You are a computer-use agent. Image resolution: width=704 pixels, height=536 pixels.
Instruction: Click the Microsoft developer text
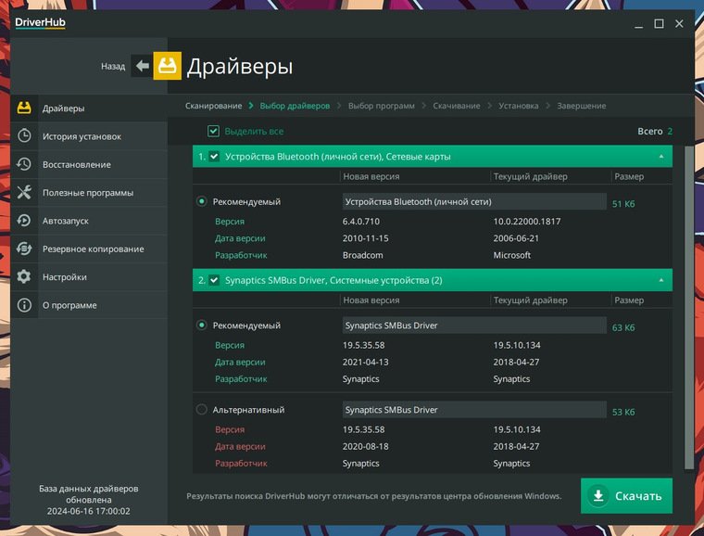pyautogui.click(x=512, y=255)
